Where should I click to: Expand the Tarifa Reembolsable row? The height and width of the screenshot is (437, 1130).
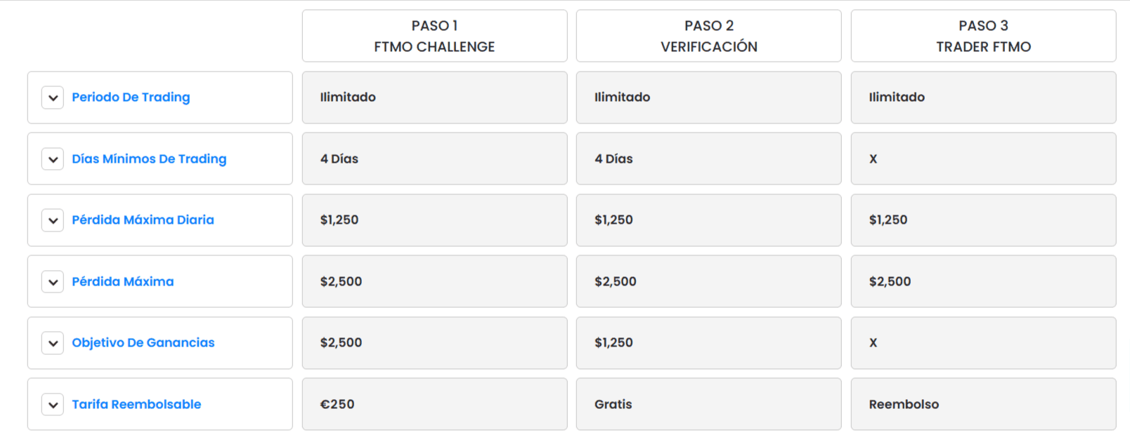(x=53, y=404)
